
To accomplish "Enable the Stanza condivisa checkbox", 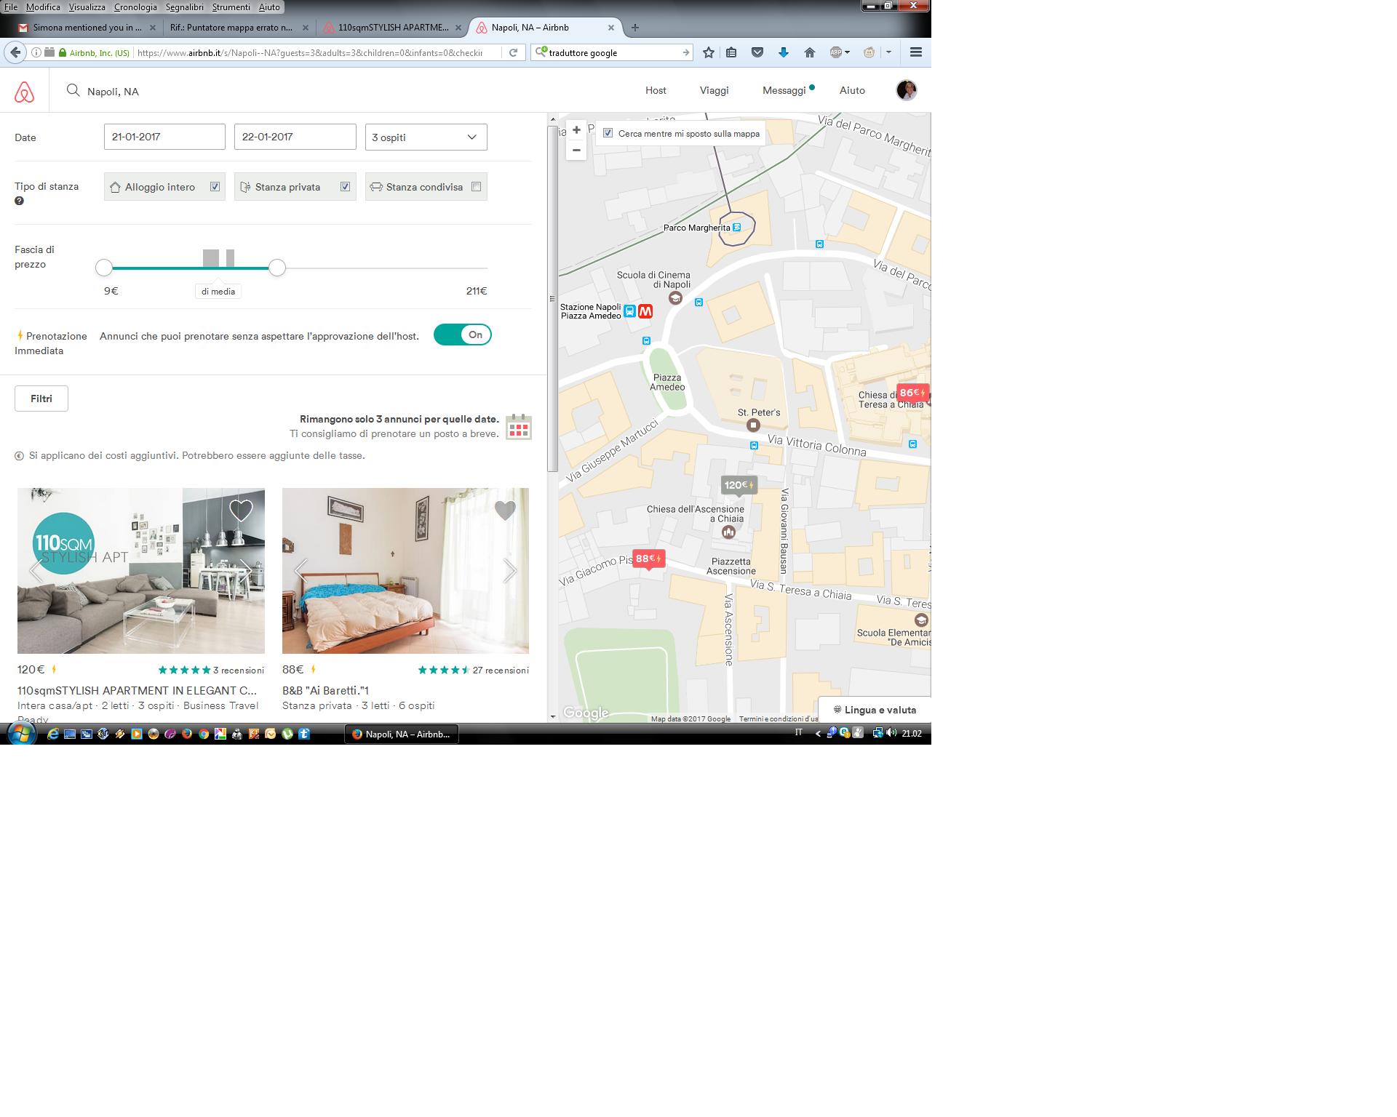I will 476,187.
